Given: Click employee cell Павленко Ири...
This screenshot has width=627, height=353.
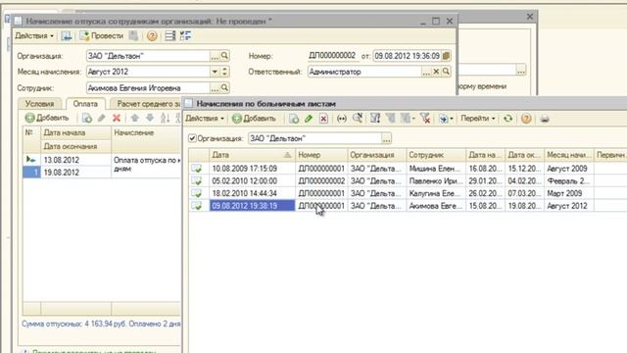Looking at the screenshot, I should 436,180.
